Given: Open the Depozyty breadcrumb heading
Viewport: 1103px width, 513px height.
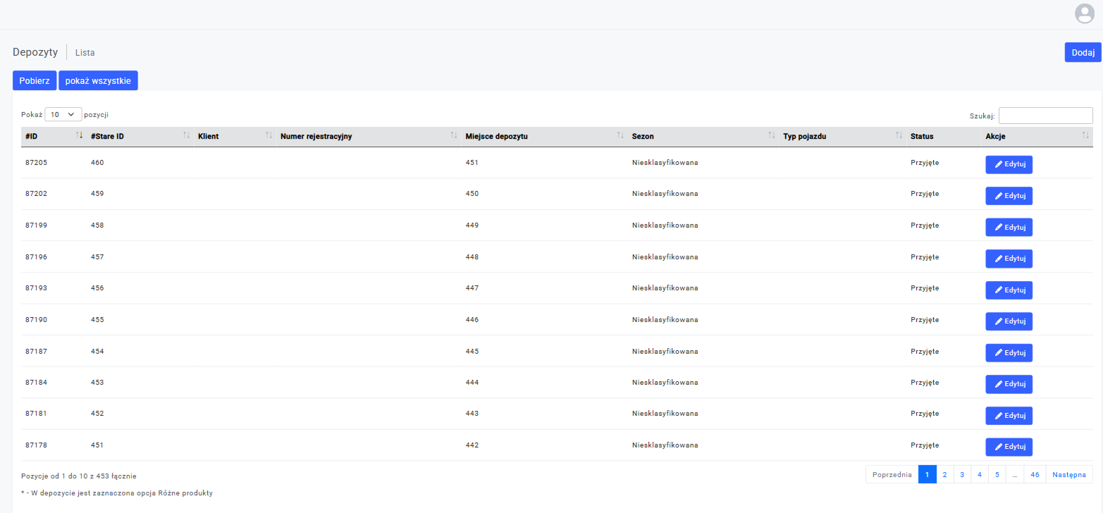Looking at the screenshot, I should pos(35,52).
